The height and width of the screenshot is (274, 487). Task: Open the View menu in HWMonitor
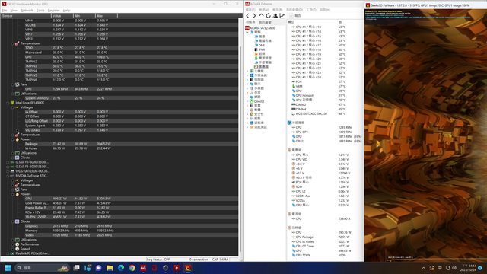point(14,10)
